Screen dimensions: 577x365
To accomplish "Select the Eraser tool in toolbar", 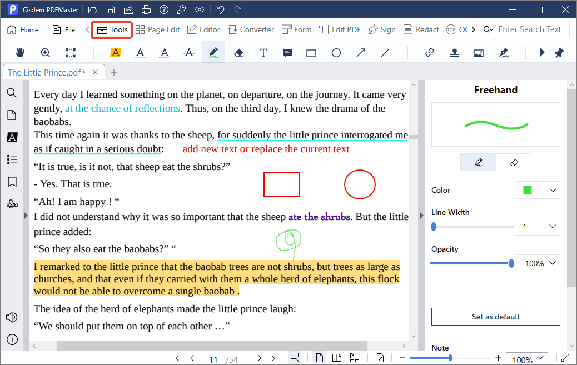I will pyautogui.click(x=238, y=53).
